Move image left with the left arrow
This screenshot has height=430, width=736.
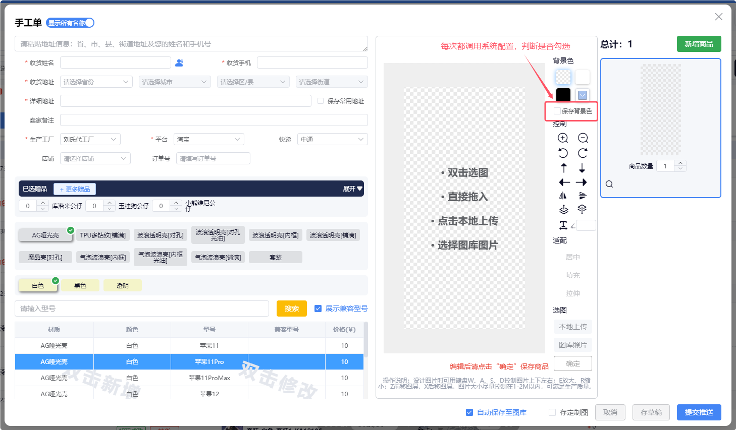pyautogui.click(x=564, y=182)
